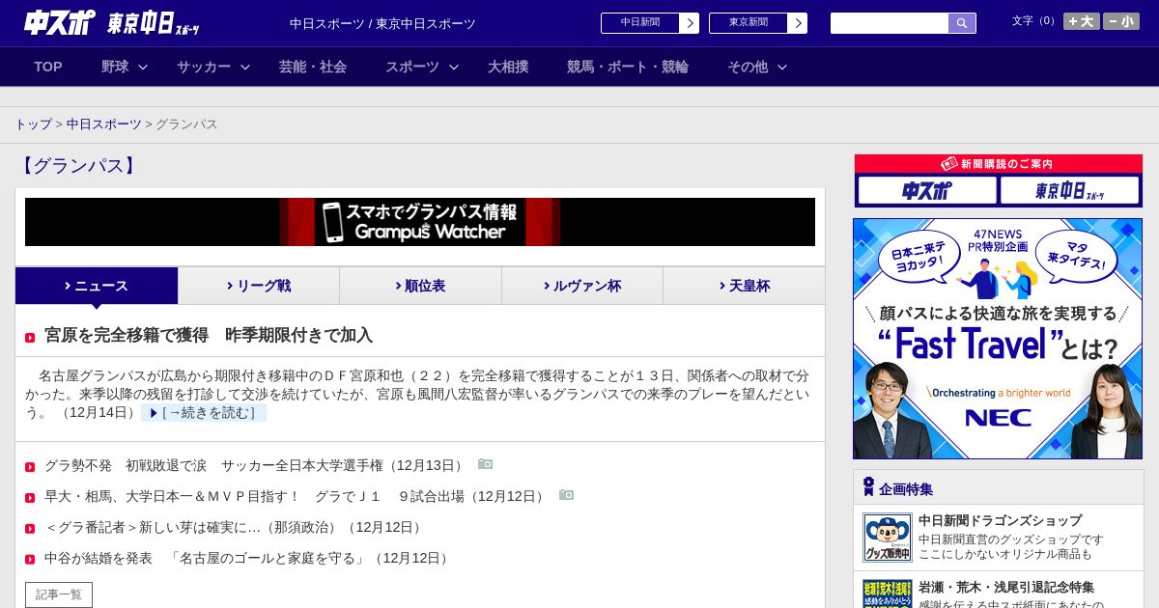Focus the site search input field
The height and width of the screenshot is (608, 1159).
pyautogui.click(x=890, y=23)
